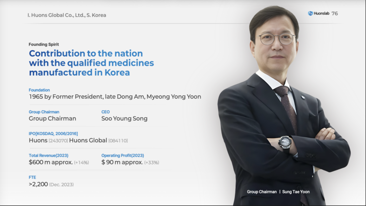The image size is (366, 206).
Task: Click the '(+14%)' growth figure
Action: pos(81,163)
